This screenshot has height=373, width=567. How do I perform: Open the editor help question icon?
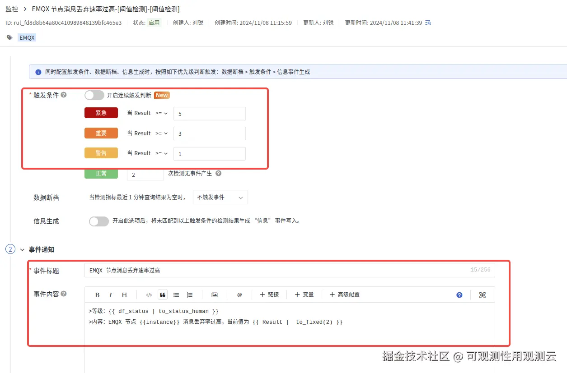point(459,295)
